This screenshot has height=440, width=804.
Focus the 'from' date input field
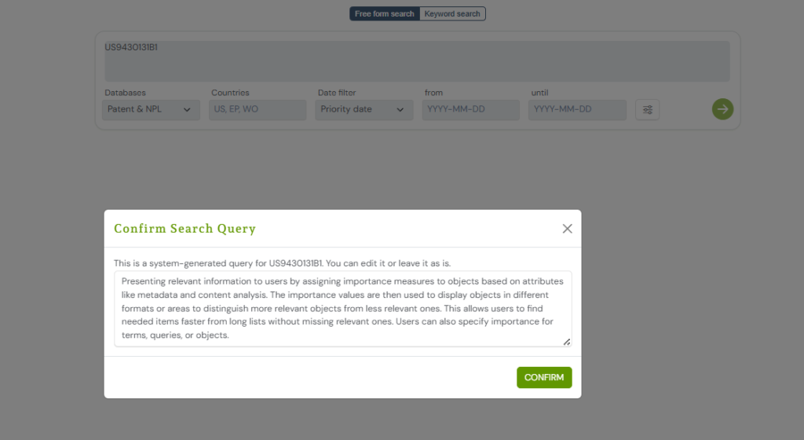point(470,109)
